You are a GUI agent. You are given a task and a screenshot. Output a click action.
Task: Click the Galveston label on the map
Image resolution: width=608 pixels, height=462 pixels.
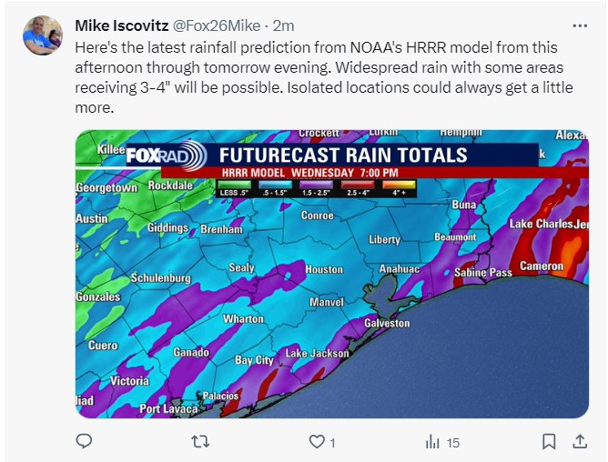[x=387, y=324]
